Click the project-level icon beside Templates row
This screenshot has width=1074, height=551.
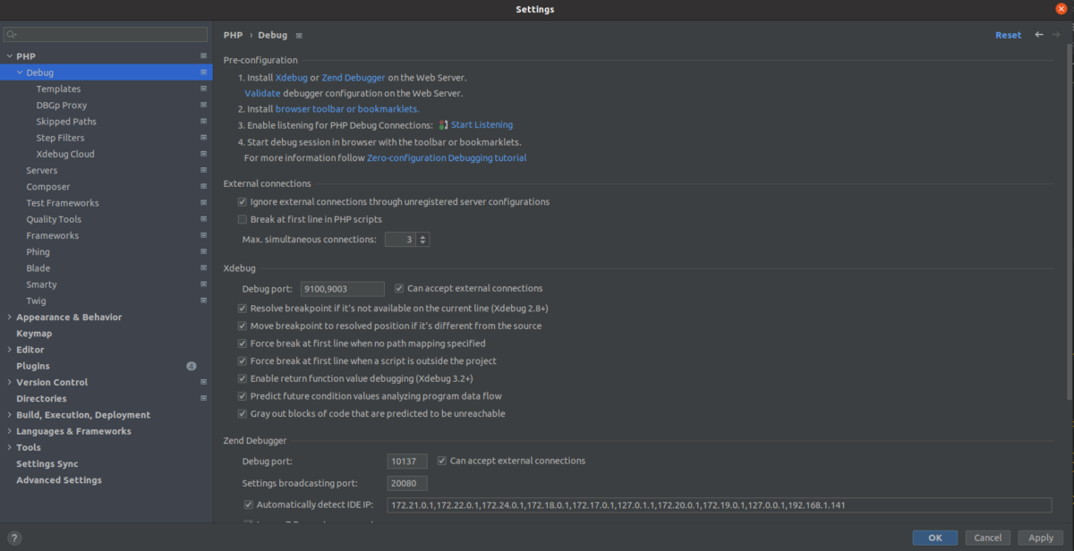[x=203, y=89]
